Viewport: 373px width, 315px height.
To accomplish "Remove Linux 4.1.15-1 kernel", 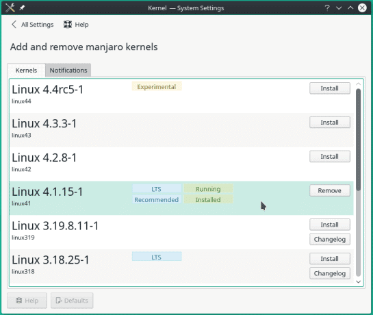I will point(330,190).
